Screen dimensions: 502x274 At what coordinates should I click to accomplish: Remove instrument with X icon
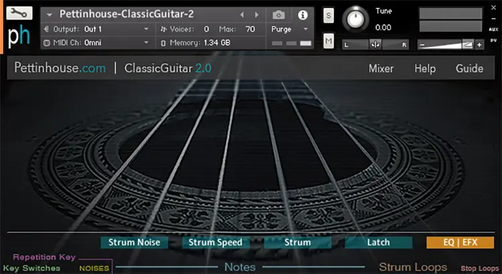click(493, 7)
